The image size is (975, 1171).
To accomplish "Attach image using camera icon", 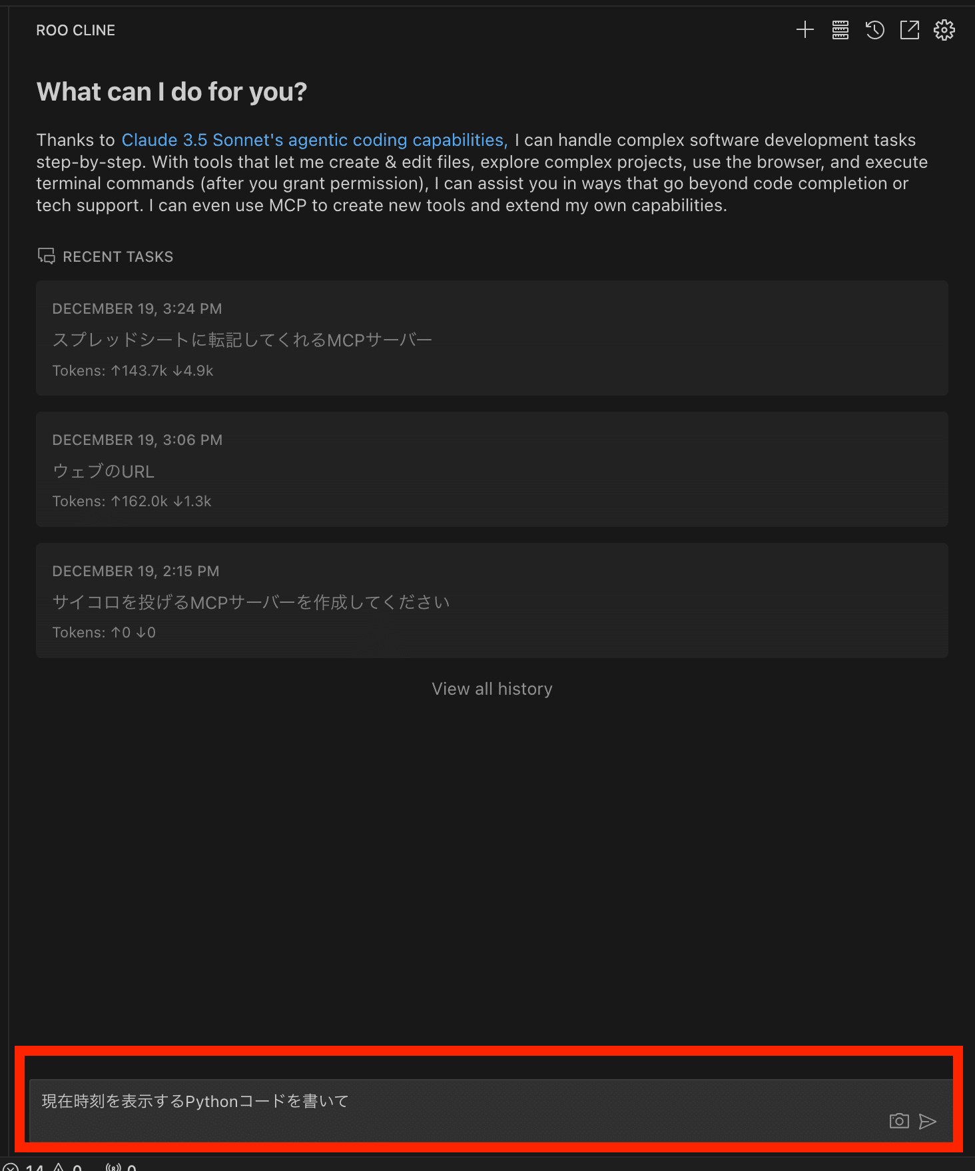I will coord(899,1121).
